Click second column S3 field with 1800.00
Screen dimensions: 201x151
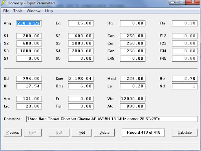click(81, 44)
